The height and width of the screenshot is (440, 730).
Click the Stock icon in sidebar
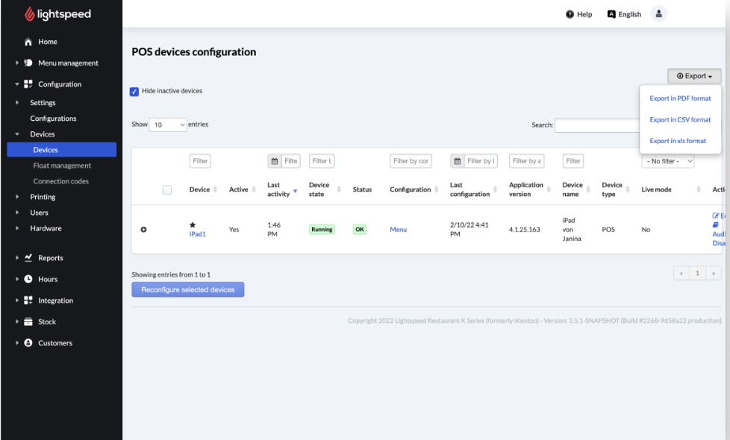28,322
